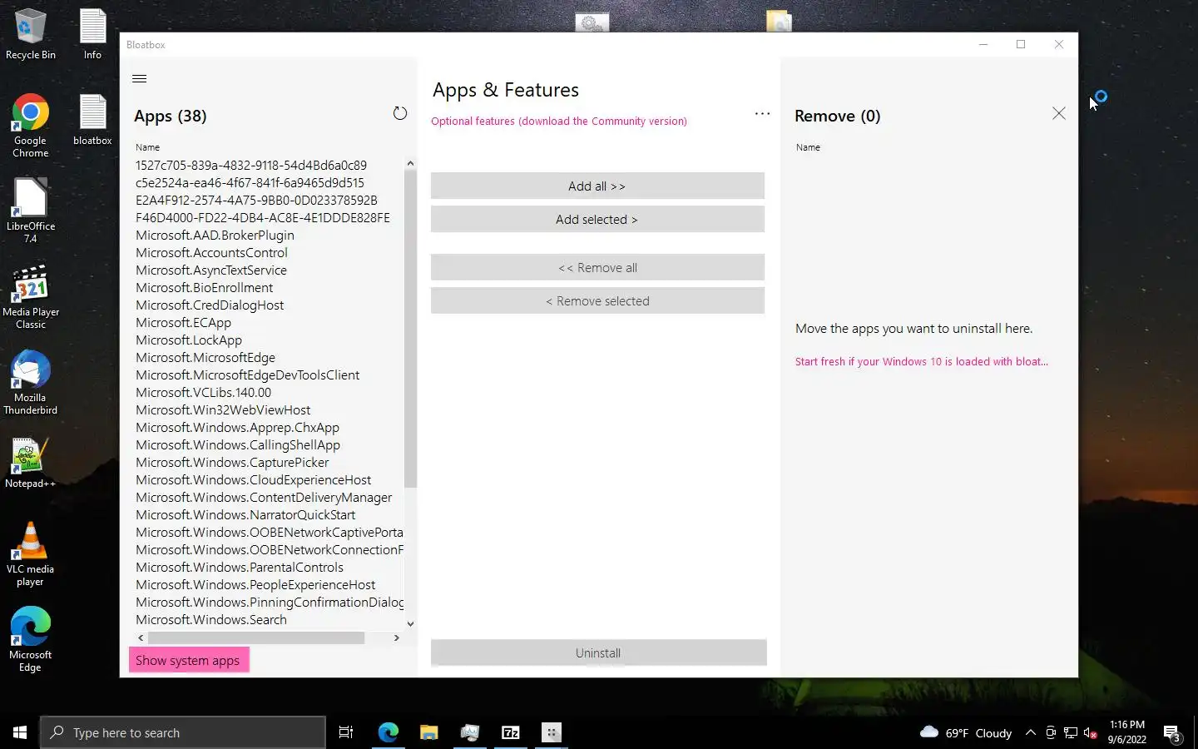
Task: Select Microsoft.LockApp entry
Action: pyautogui.click(x=189, y=340)
